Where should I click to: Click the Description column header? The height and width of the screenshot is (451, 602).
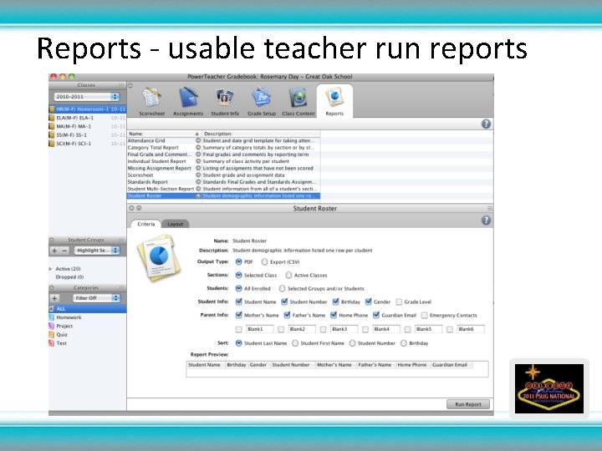[x=261, y=134]
